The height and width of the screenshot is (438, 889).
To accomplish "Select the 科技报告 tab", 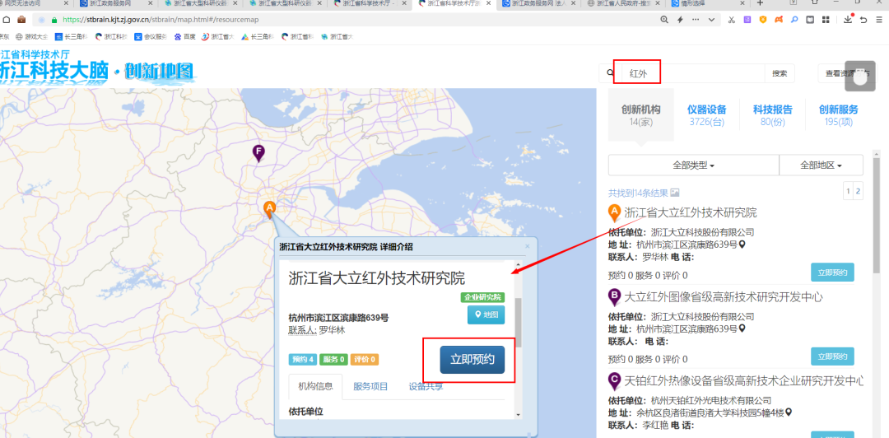I will click(772, 115).
